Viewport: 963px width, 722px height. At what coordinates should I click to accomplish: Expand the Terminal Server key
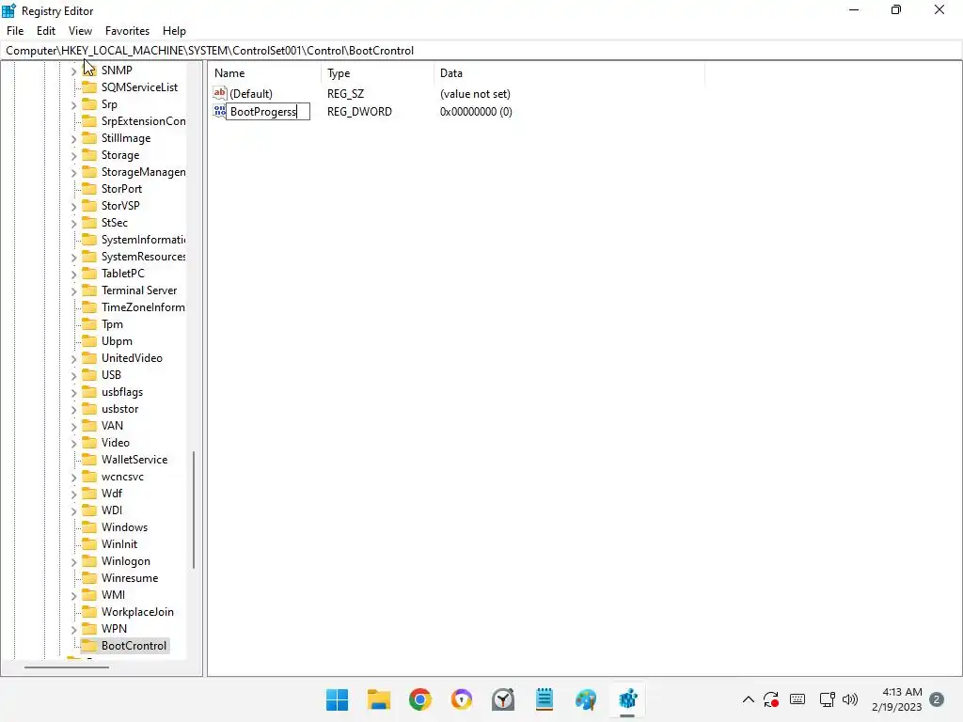click(x=73, y=291)
